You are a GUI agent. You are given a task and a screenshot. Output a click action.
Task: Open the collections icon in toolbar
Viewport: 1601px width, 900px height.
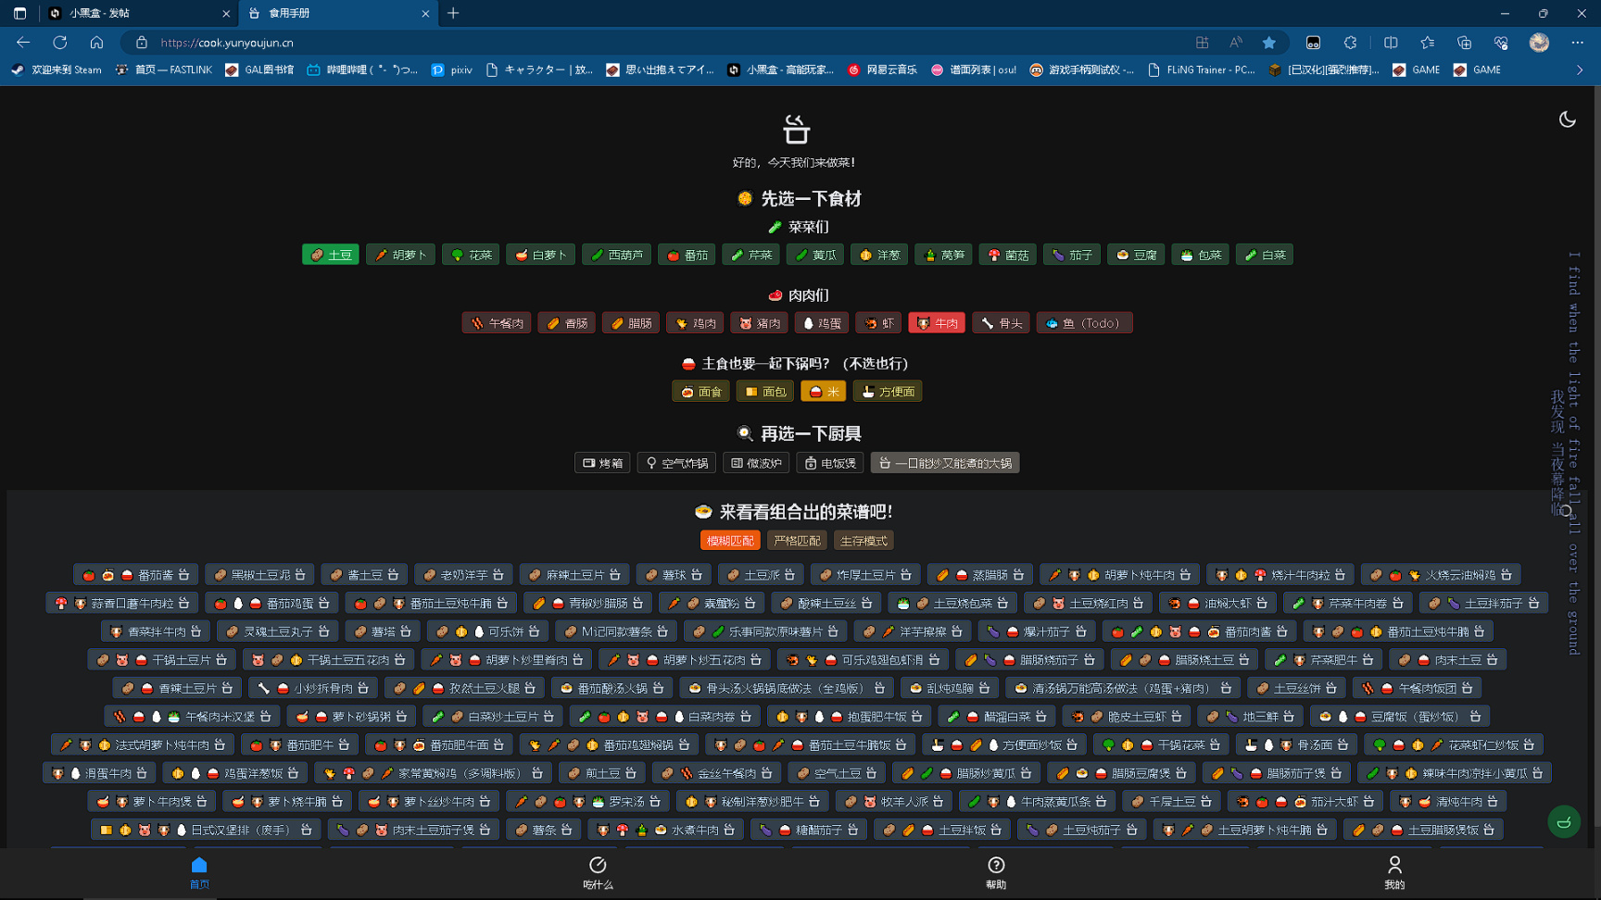(1464, 43)
